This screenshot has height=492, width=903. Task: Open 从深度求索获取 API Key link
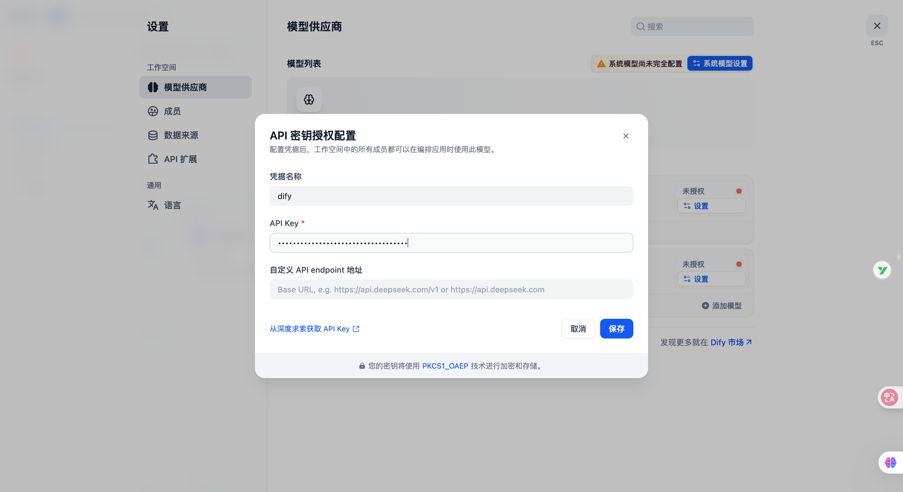coord(309,329)
